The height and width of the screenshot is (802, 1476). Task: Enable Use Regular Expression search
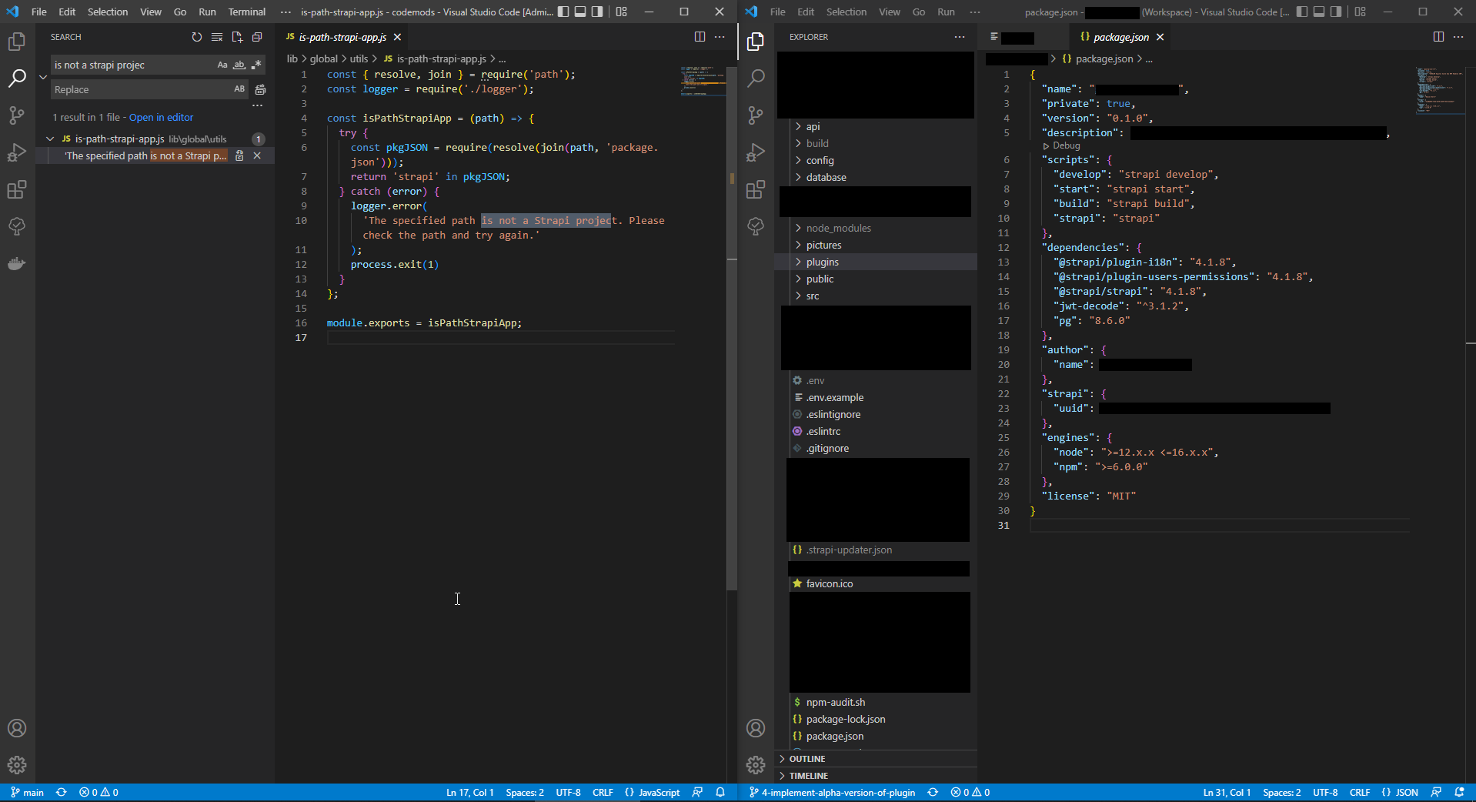coord(257,65)
